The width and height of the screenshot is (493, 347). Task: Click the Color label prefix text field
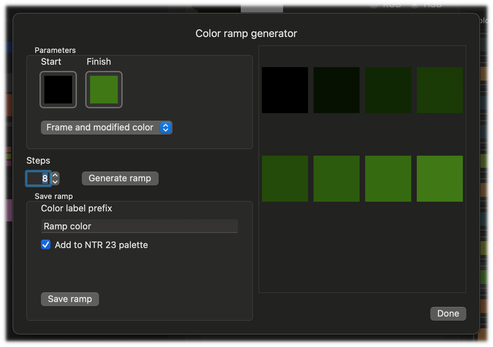[139, 226]
